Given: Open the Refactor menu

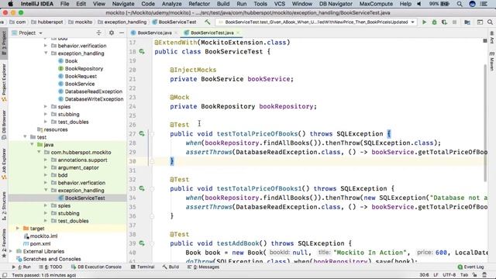Looking at the screenshot, I should pos(199,4).
